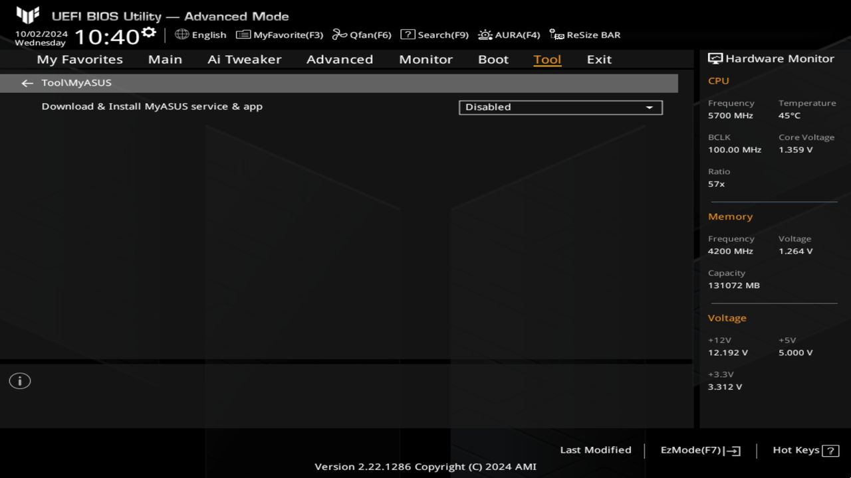Select the Tool tab

[547, 59]
